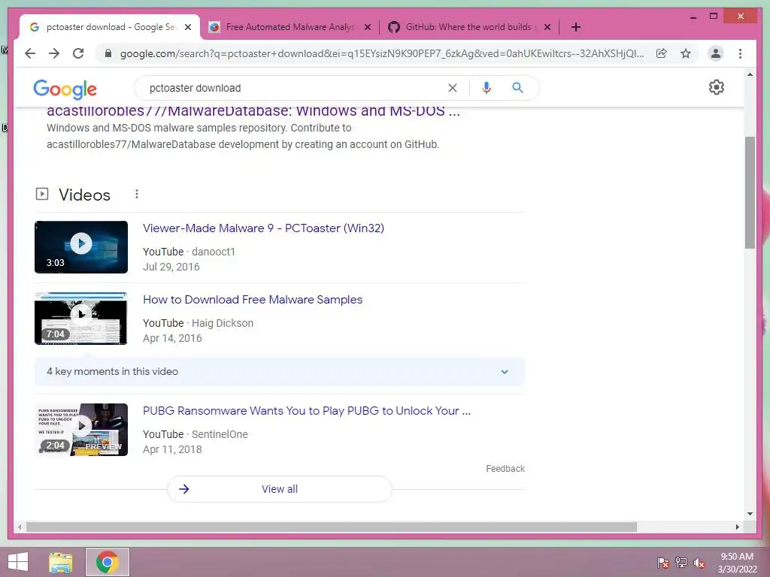Start voice search with microphone icon

point(487,88)
